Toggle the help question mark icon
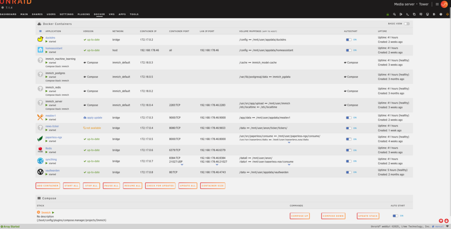This screenshot has width=451, height=229. 441,14
